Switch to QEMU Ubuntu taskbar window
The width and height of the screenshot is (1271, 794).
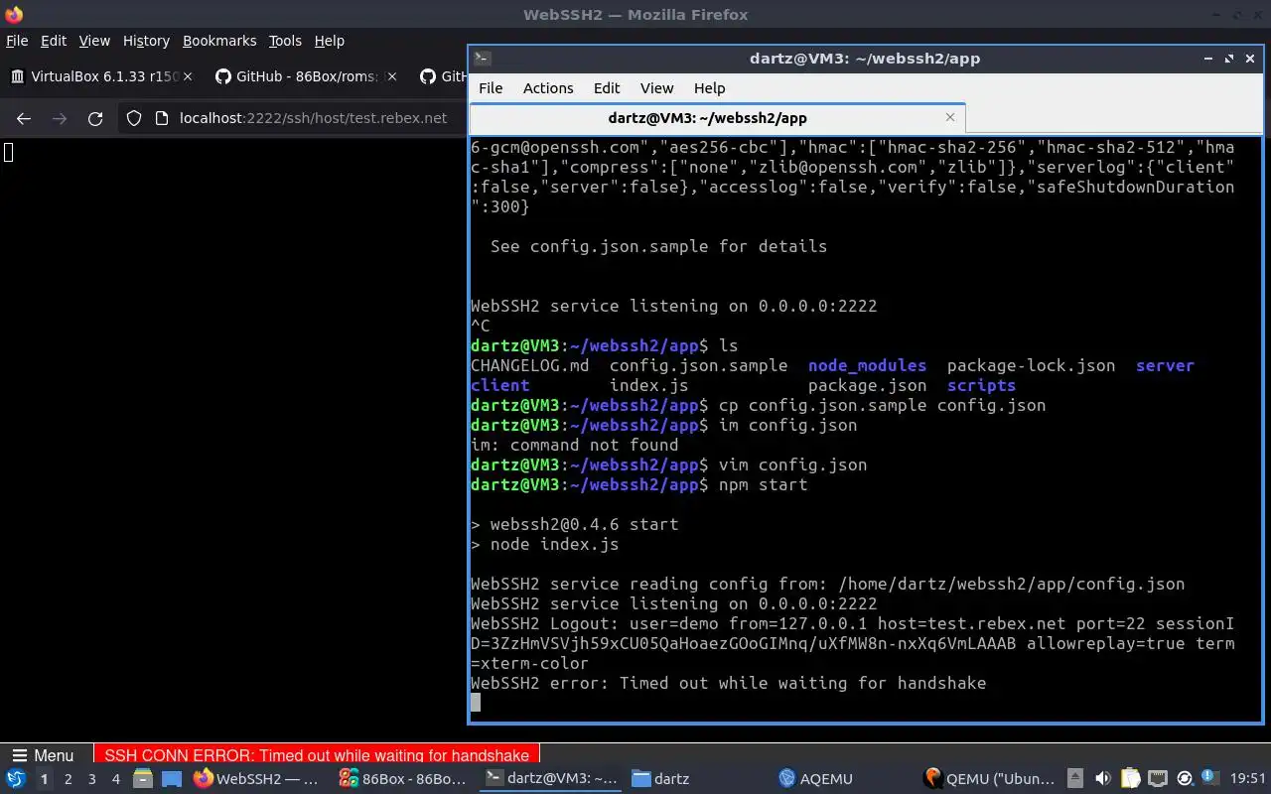989,779
